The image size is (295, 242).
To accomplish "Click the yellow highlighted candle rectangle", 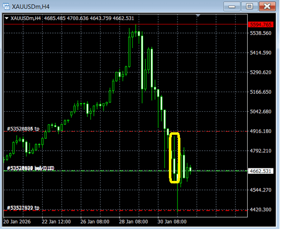I will tap(174, 158).
